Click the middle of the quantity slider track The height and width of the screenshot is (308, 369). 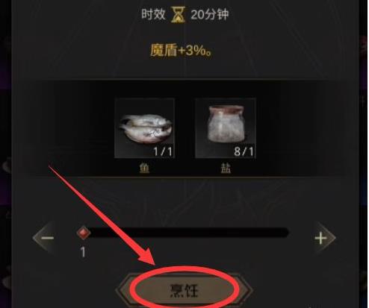tap(184, 233)
